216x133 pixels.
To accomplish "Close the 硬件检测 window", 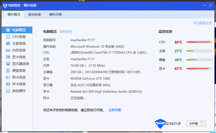I will click(211, 5).
